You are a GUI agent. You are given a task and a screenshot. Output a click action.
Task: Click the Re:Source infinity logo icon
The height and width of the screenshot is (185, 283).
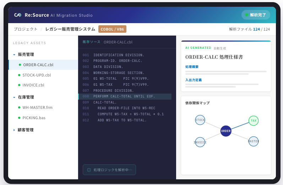[x=18, y=15]
